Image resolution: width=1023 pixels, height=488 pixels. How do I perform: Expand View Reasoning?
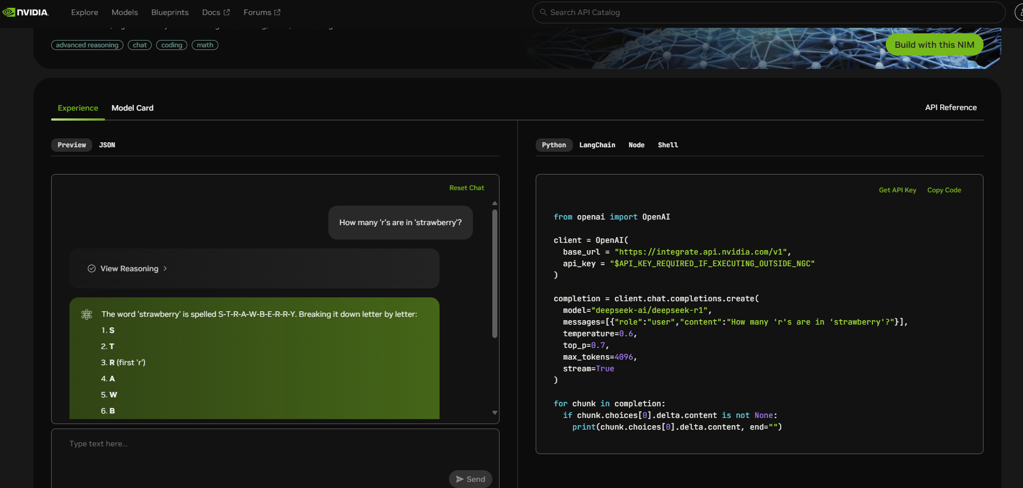(254, 268)
